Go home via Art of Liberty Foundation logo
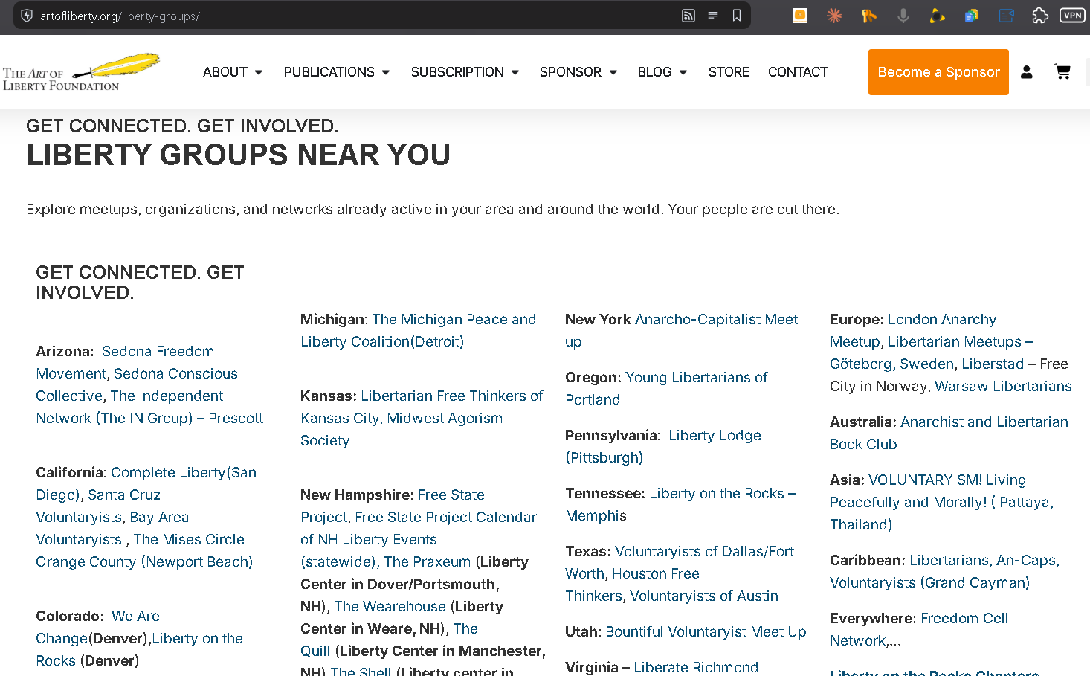The height and width of the screenshot is (676, 1090). pyautogui.click(x=81, y=72)
